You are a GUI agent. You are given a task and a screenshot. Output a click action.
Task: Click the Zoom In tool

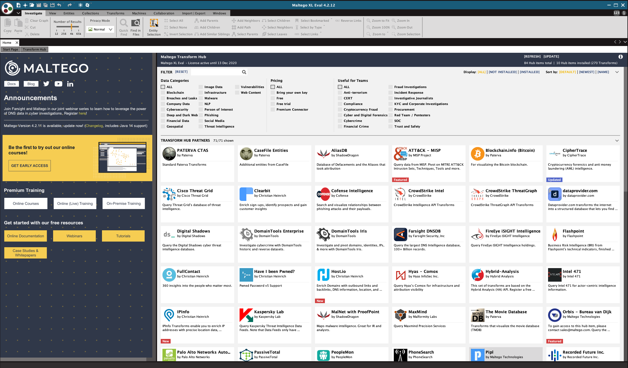(401, 21)
